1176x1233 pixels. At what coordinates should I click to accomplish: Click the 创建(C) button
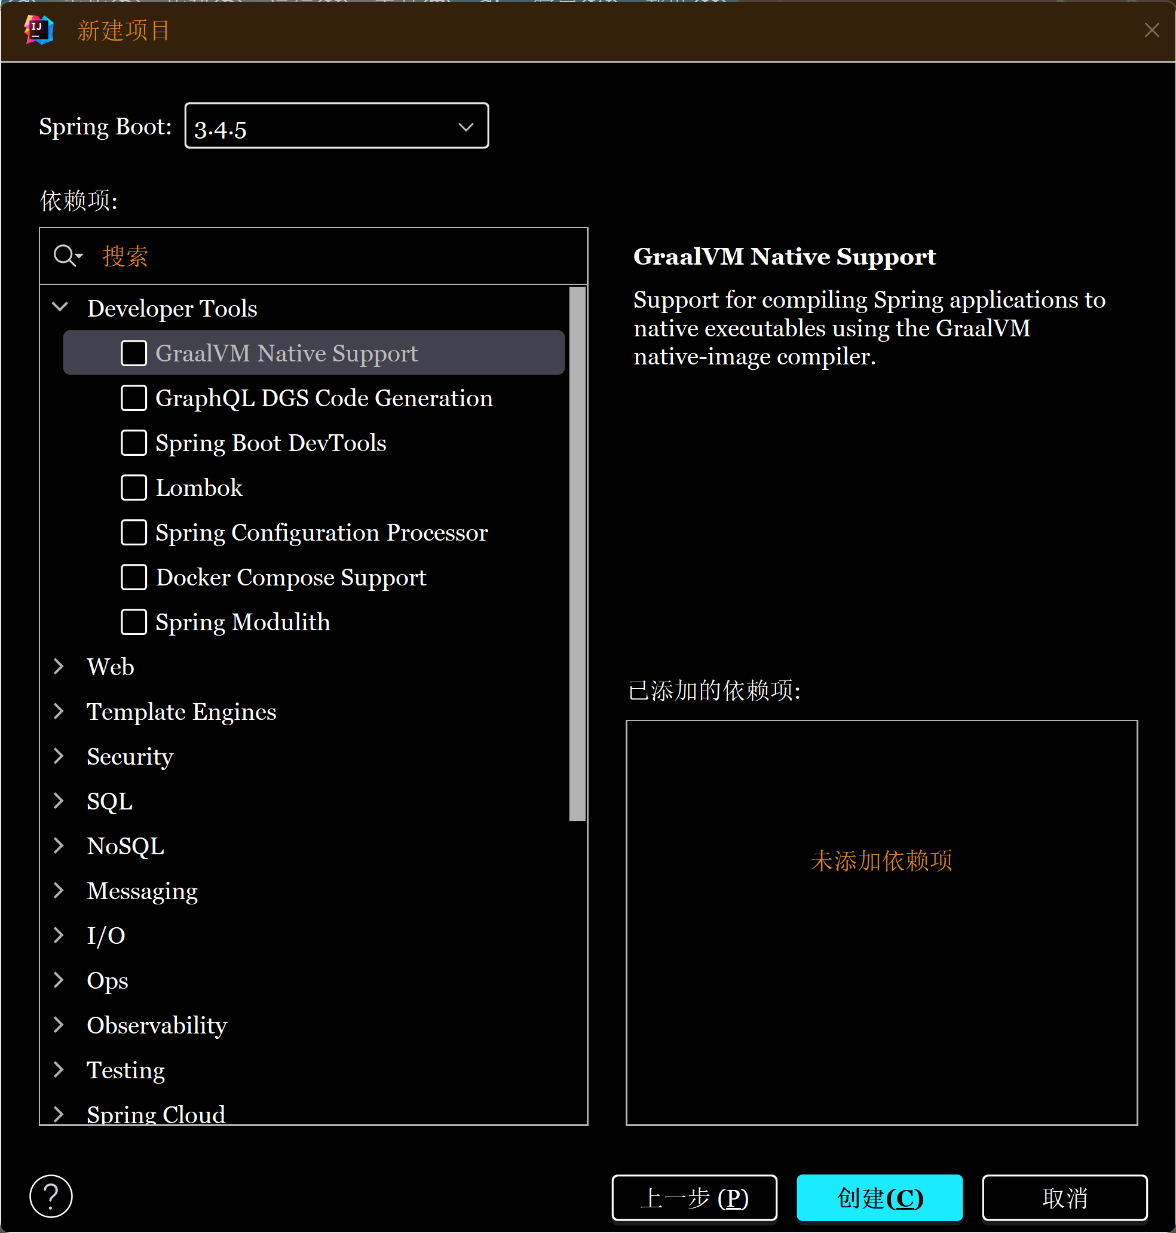[880, 1197]
